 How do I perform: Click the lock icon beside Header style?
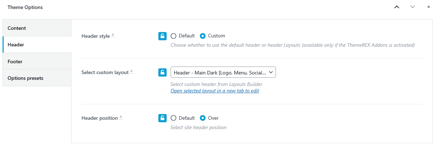pos(162,36)
